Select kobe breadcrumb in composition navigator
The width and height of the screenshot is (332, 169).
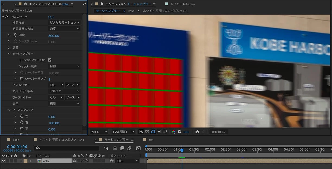coord(131,11)
